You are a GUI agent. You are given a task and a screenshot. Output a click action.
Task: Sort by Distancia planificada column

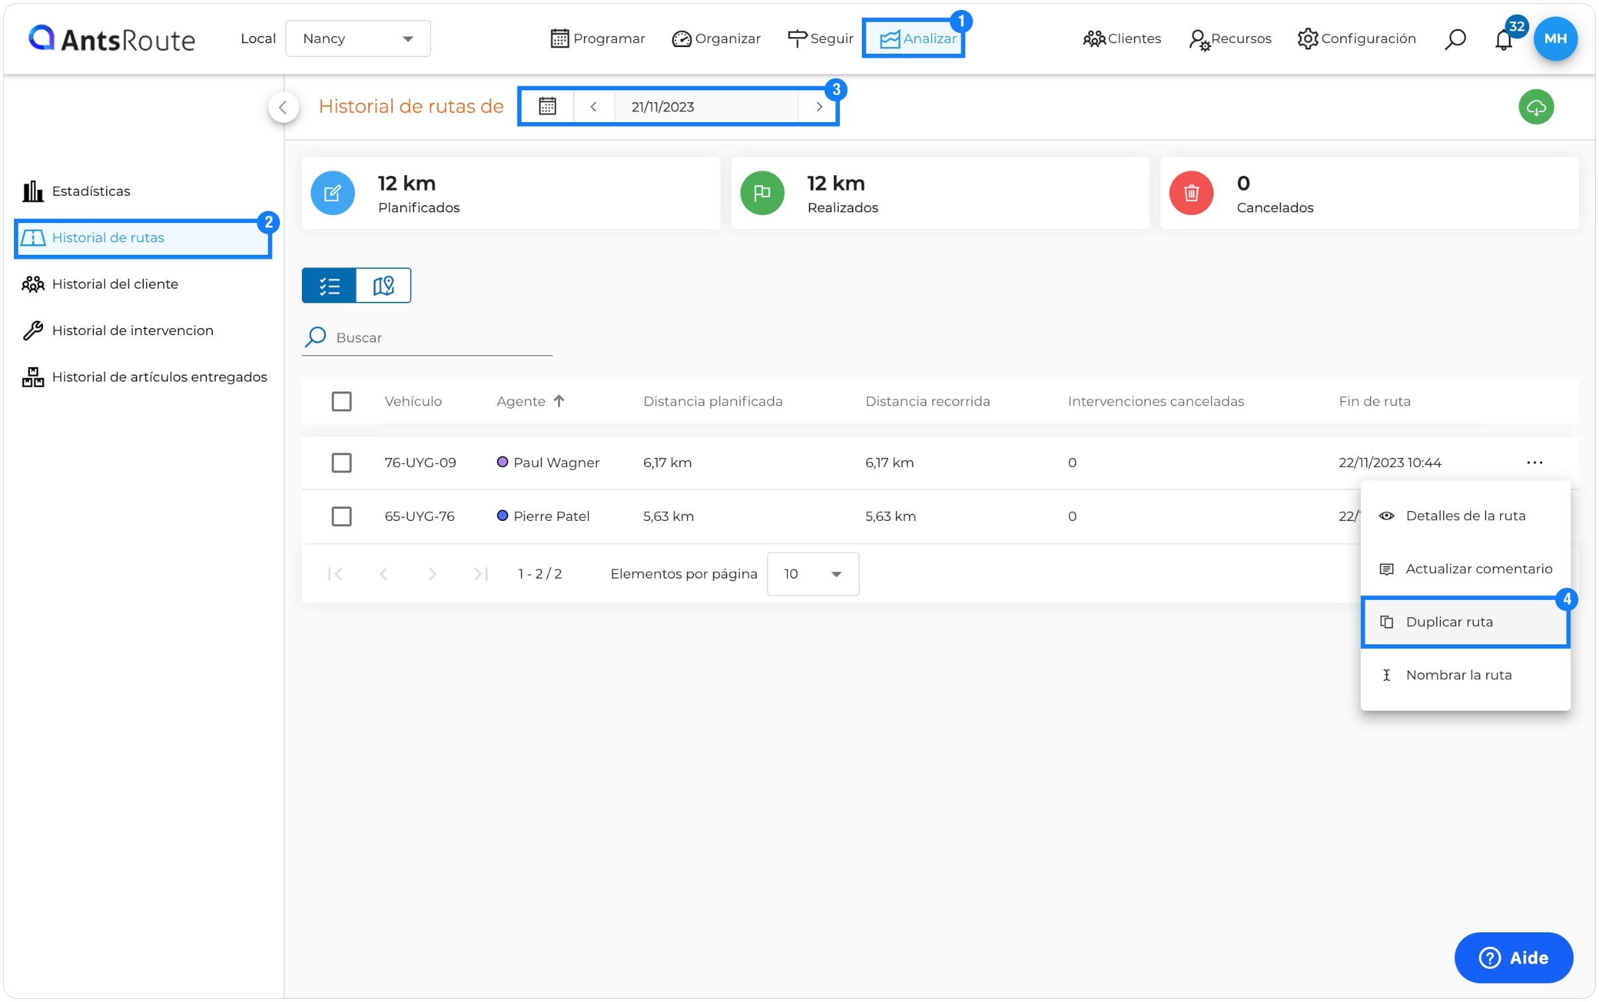(713, 401)
